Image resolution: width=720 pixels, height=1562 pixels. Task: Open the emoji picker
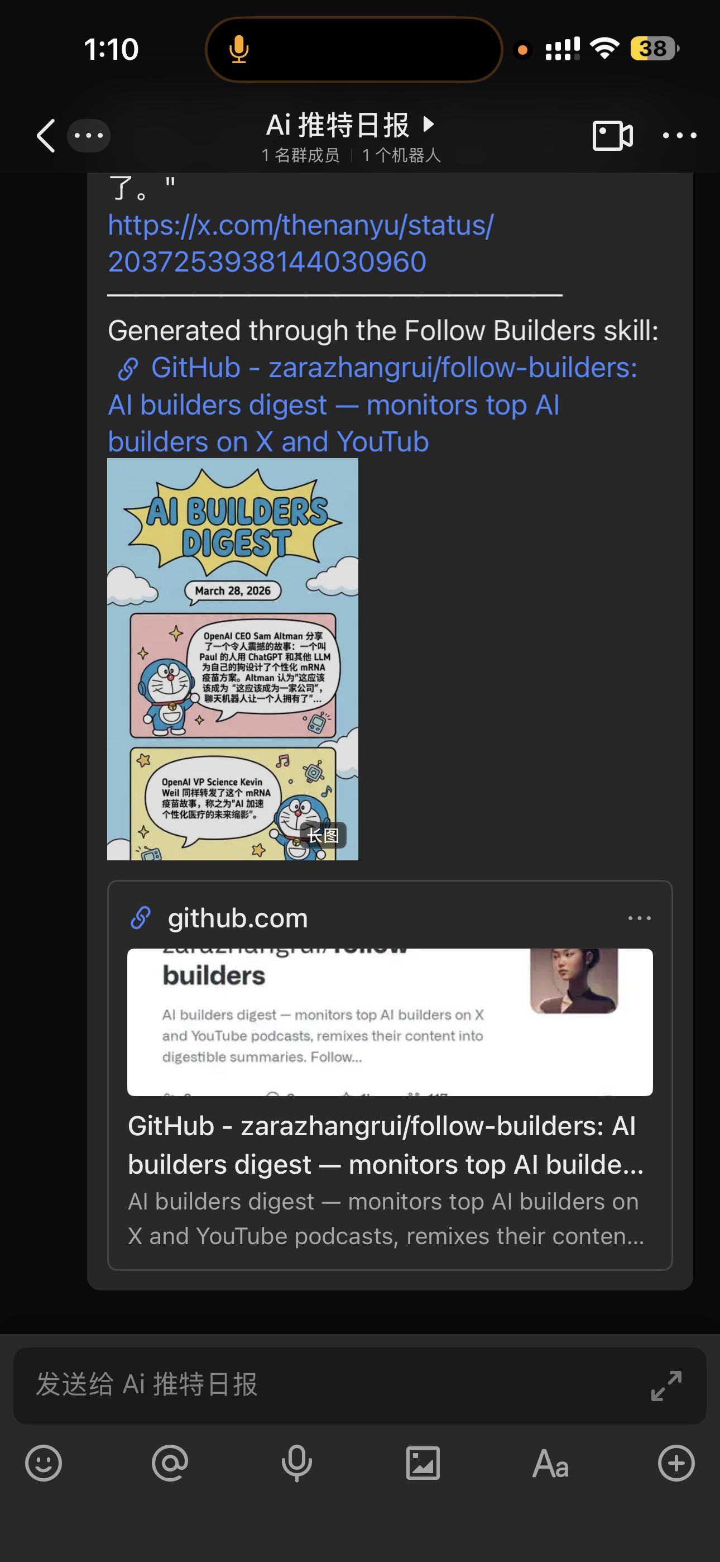[44, 1463]
